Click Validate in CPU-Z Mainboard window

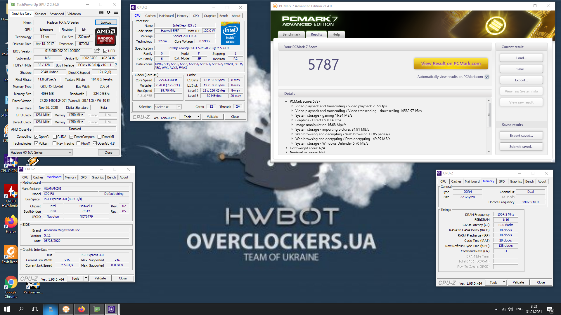tap(100, 278)
